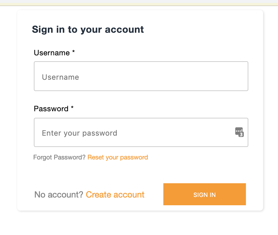Image resolution: width=278 pixels, height=235 pixels.
Task: Open the password manager icon in Password field
Action: pyautogui.click(x=239, y=131)
